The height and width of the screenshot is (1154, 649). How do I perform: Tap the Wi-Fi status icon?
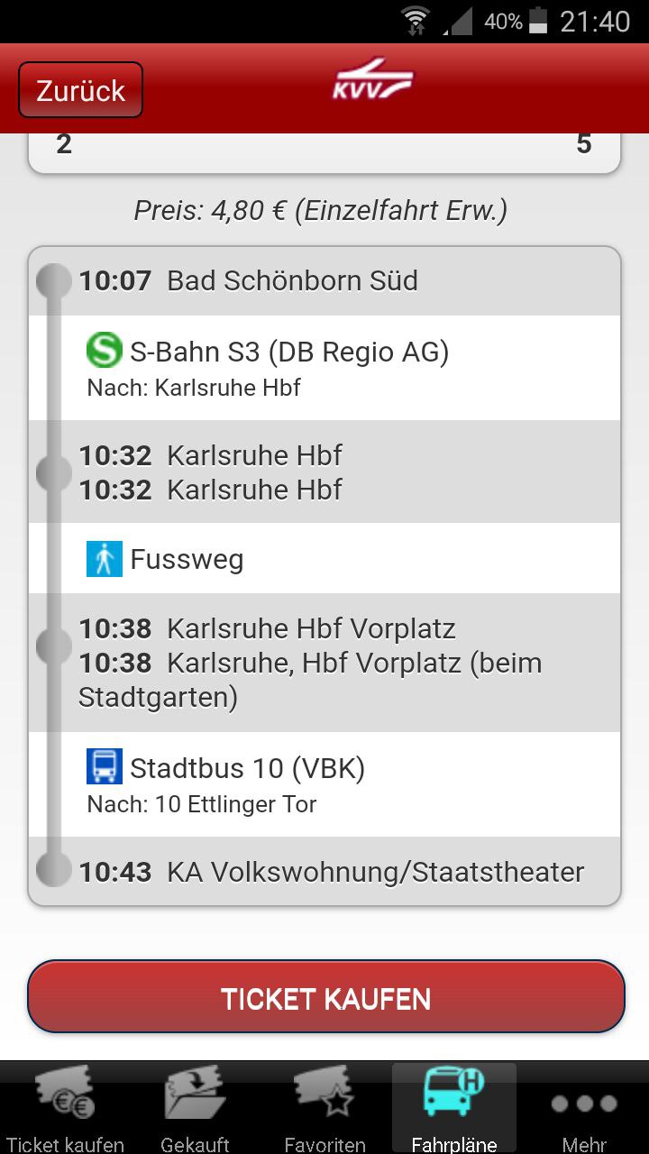pos(416,21)
